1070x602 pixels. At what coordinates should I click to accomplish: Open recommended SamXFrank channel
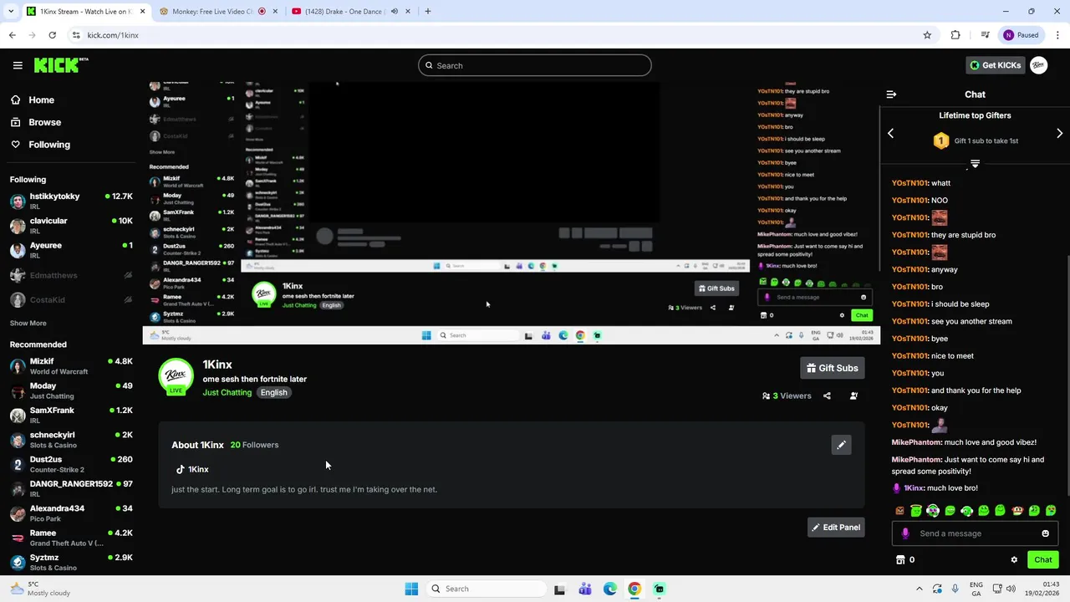point(71,416)
